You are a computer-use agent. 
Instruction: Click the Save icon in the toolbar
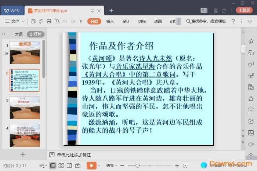click(33, 21)
